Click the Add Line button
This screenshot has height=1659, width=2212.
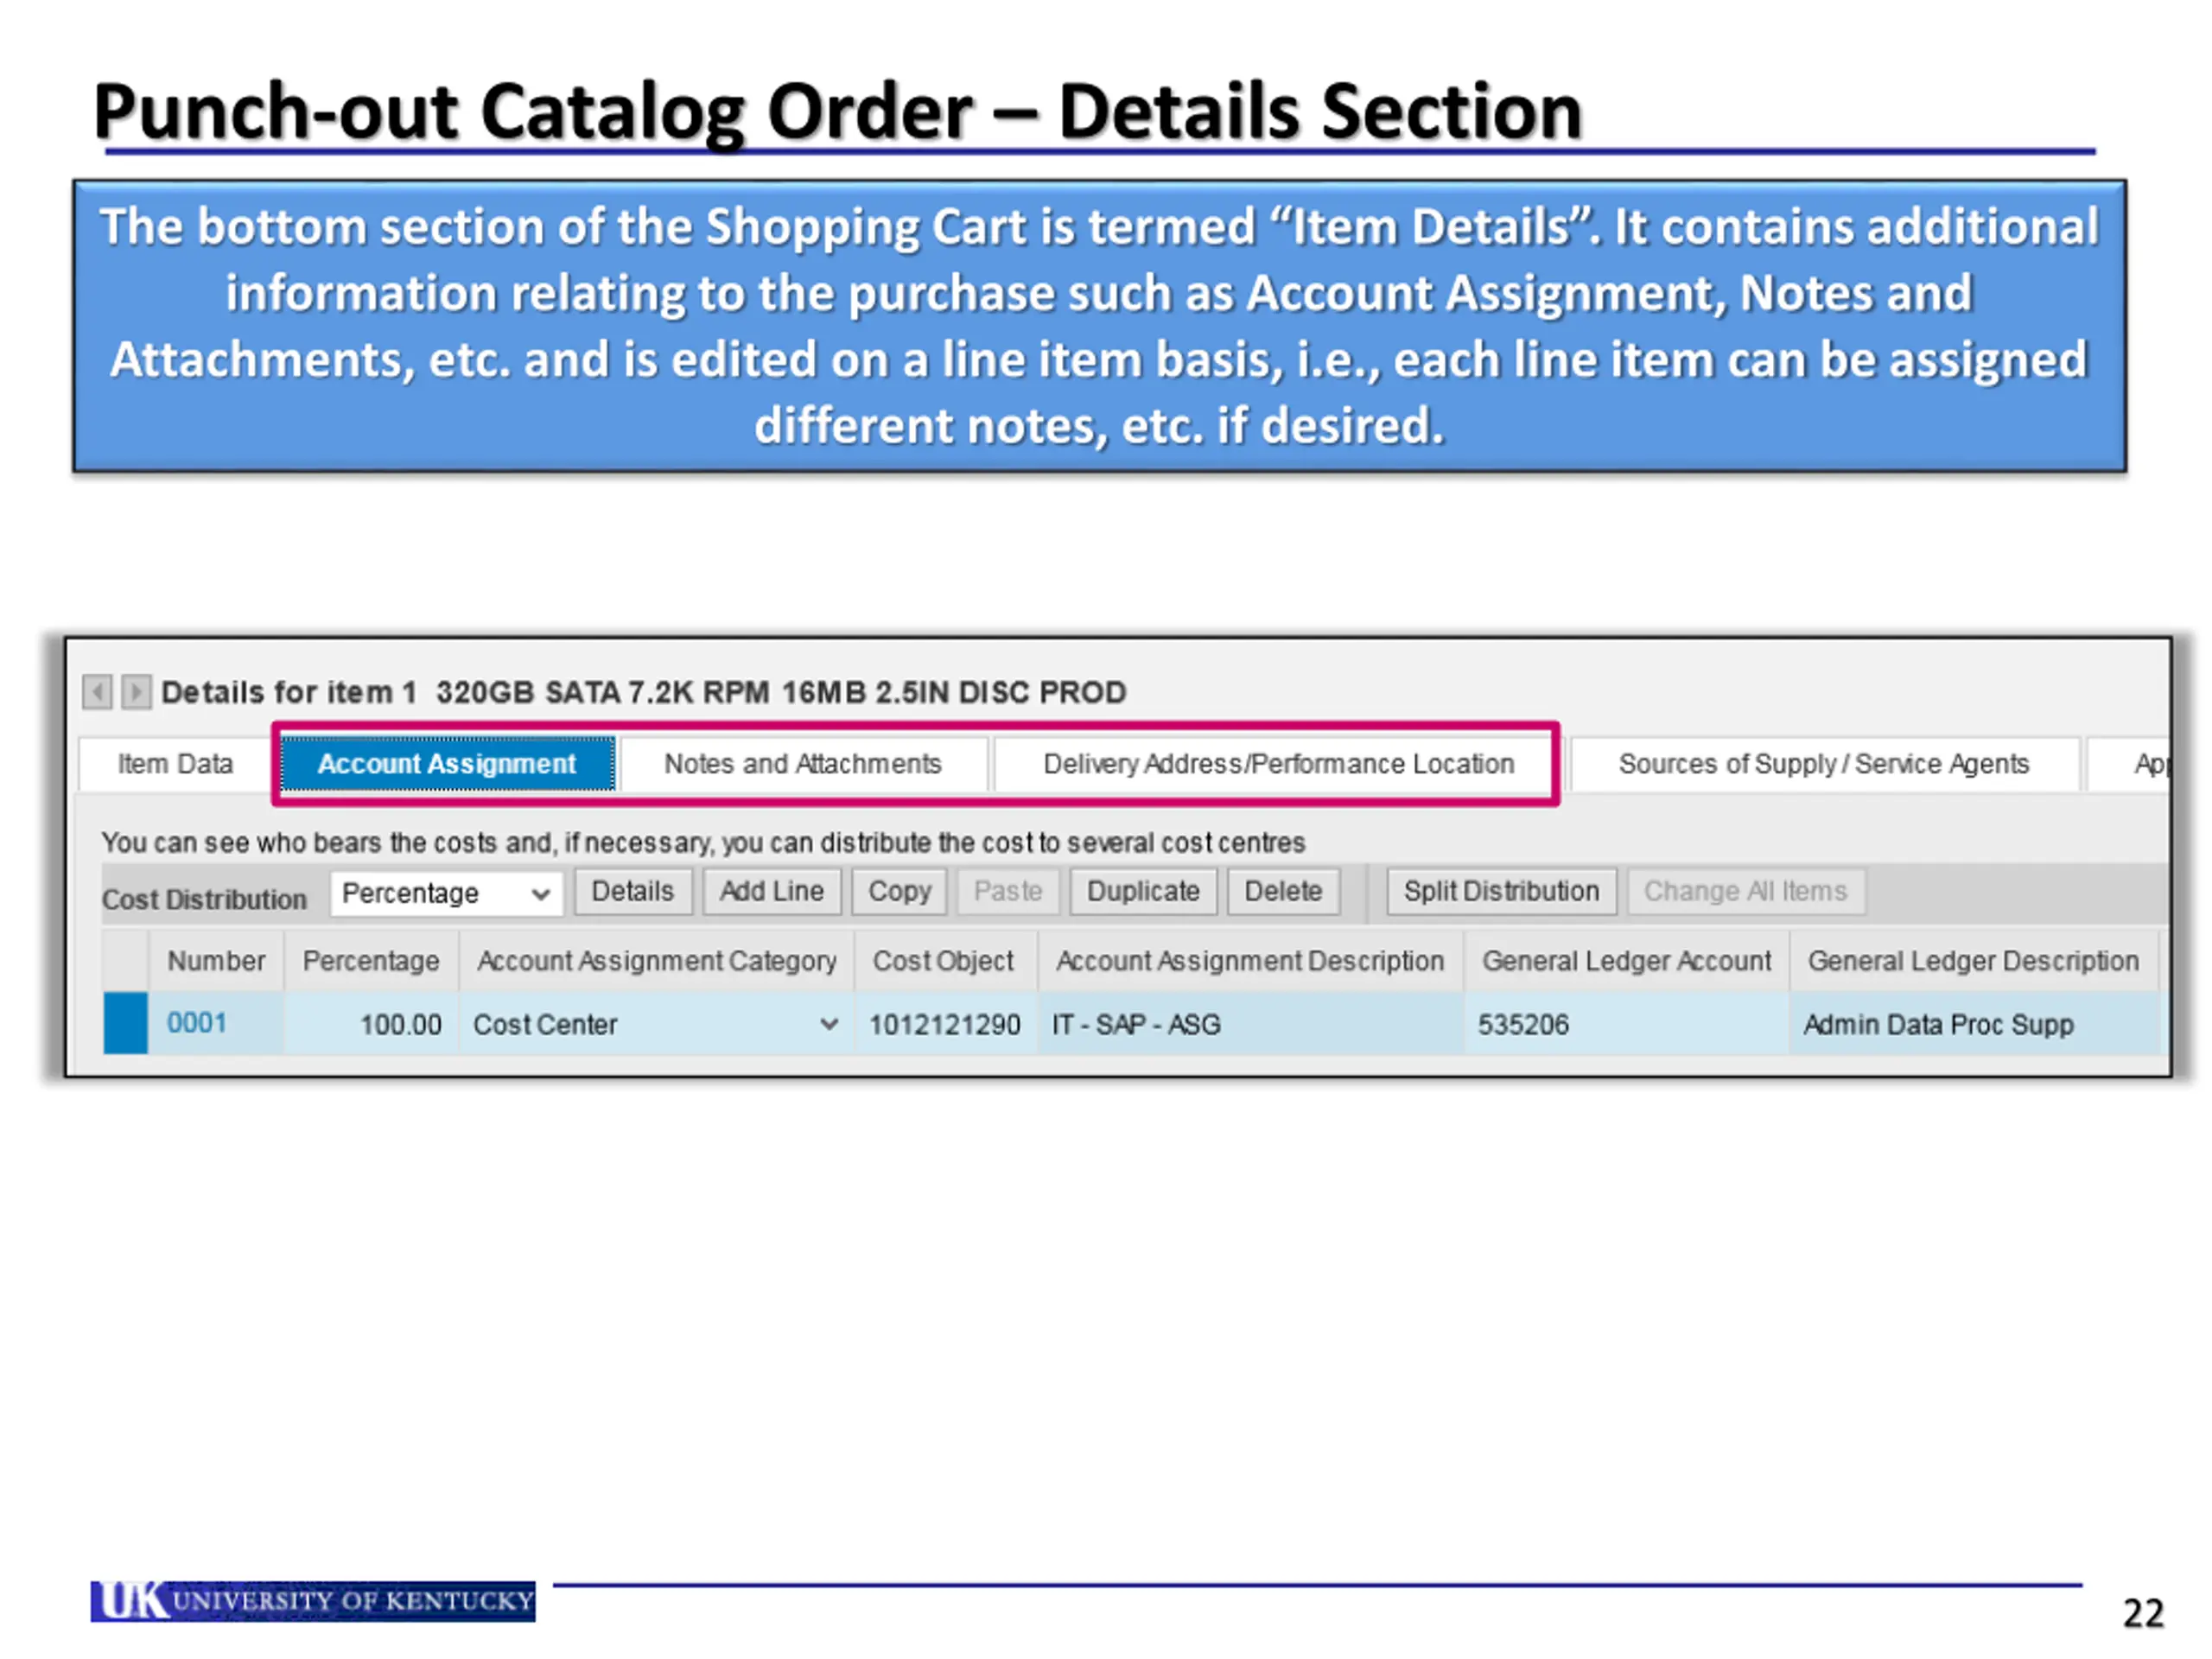(x=771, y=891)
